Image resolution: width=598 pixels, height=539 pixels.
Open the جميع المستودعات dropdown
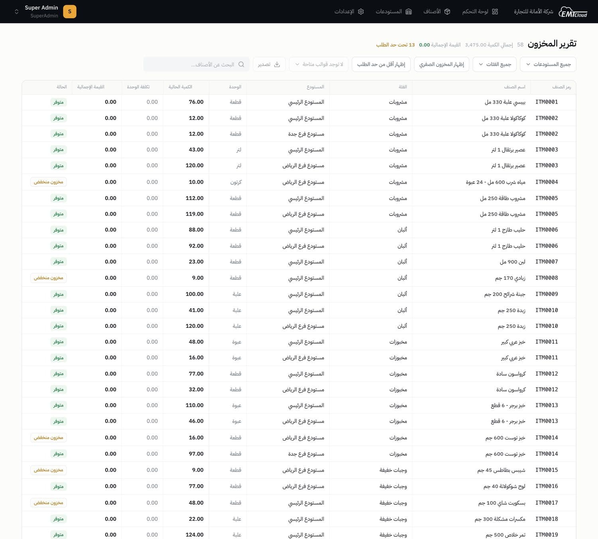[548, 64]
